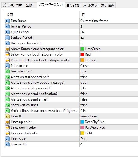
Task: Pick the LimeGreen color swatch
Action: [82, 49]
